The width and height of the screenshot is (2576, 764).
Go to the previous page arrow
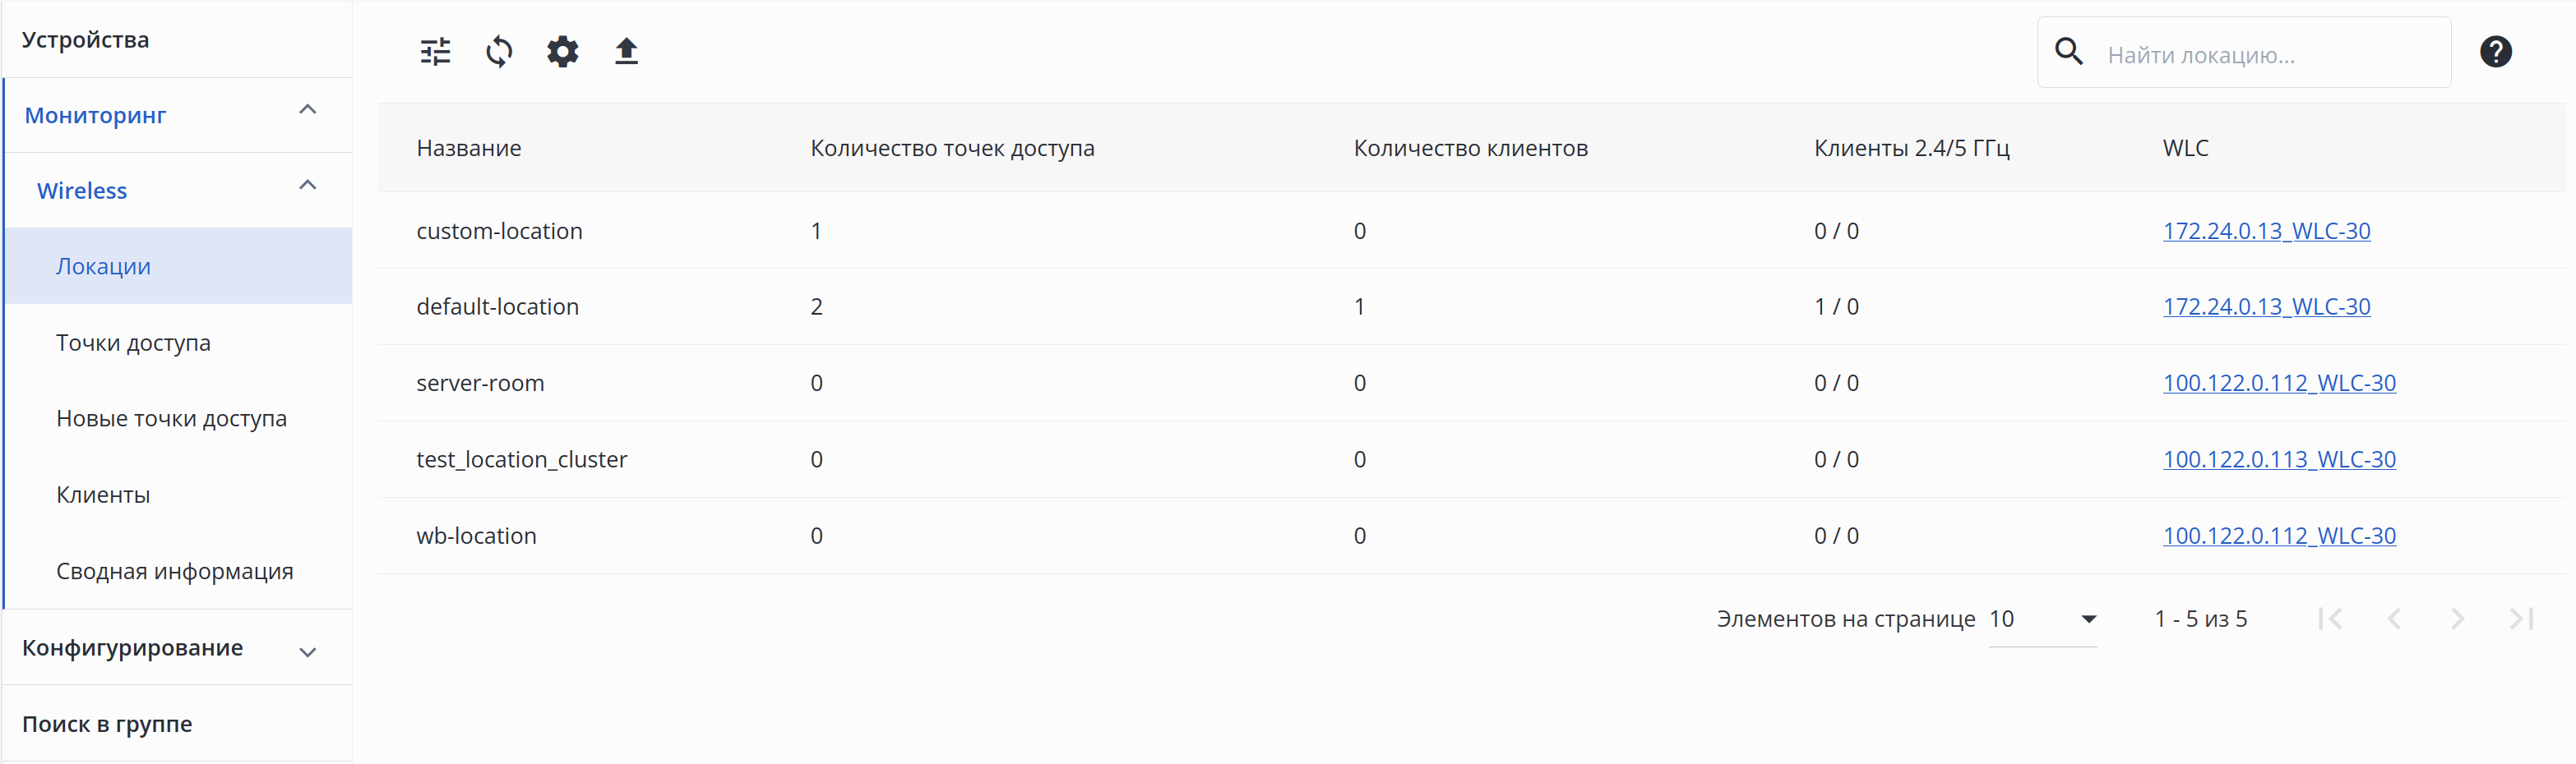2393,619
